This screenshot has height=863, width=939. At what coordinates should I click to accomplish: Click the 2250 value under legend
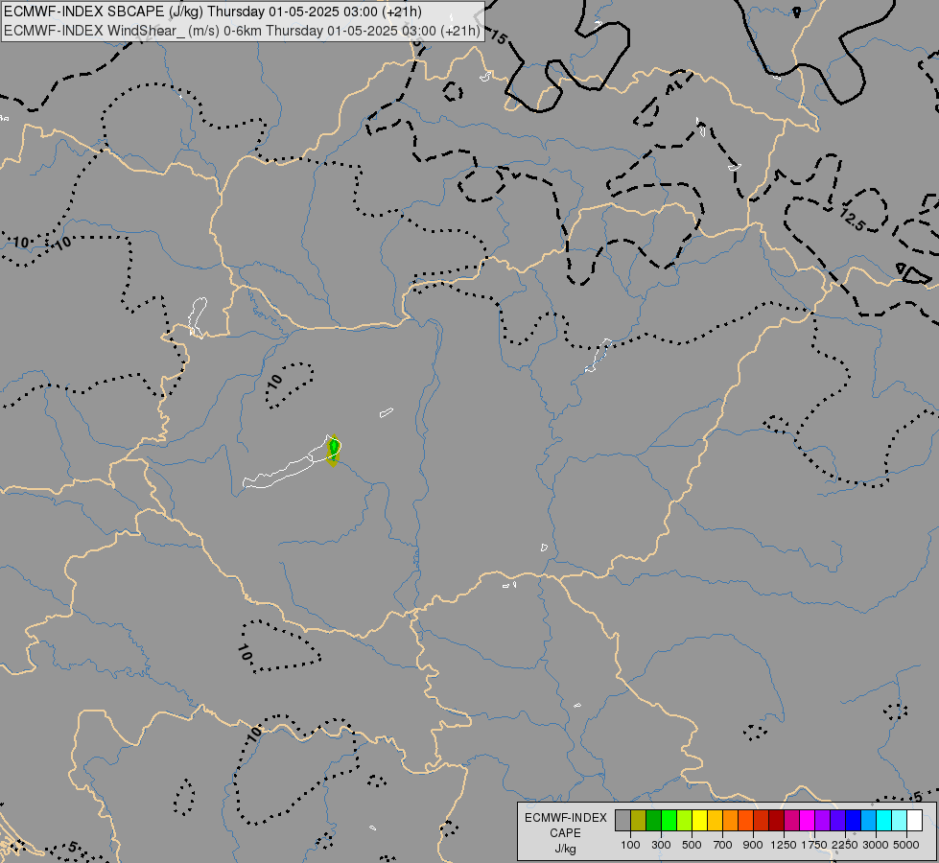845,845
